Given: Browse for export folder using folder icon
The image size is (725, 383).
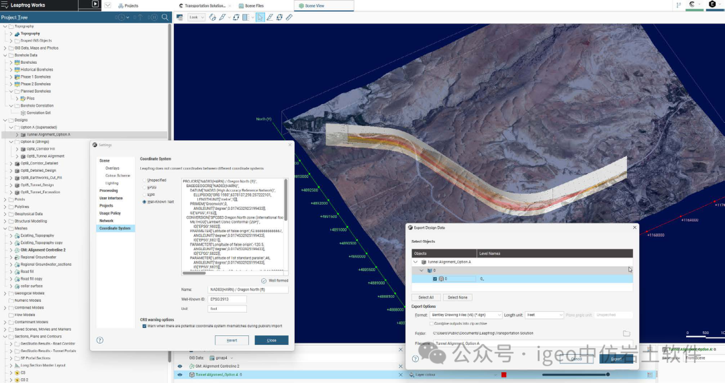Looking at the screenshot, I should [x=626, y=333].
